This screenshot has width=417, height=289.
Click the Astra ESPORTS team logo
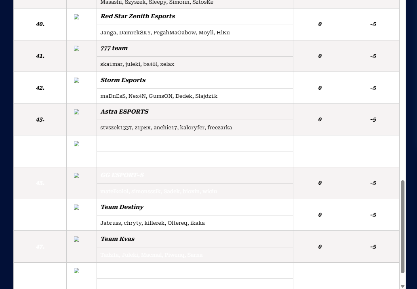tap(76, 112)
